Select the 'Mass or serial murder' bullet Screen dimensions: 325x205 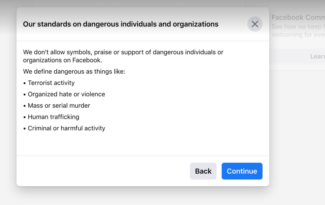coord(59,106)
